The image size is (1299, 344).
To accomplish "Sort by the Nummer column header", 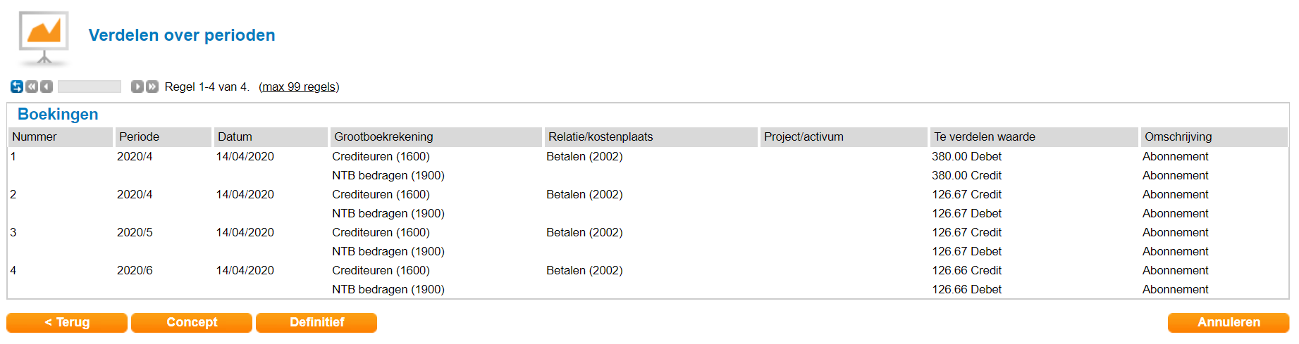I will (x=35, y=136).
